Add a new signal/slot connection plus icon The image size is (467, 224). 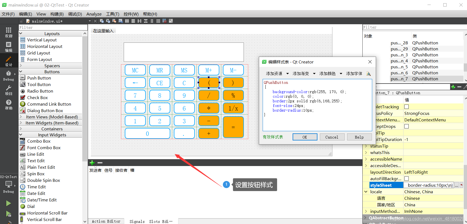tap(92, 163)
